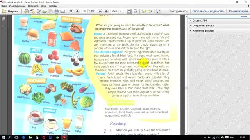The height and width of the screenshot is (140, 250).
Task: Click the fit one full page icon
Action: (135, 11)
